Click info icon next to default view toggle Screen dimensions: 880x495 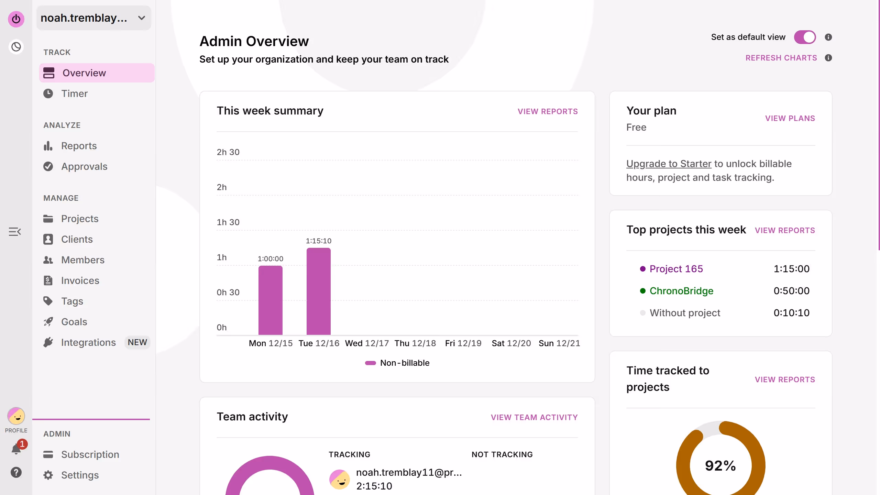pos(828,37)
